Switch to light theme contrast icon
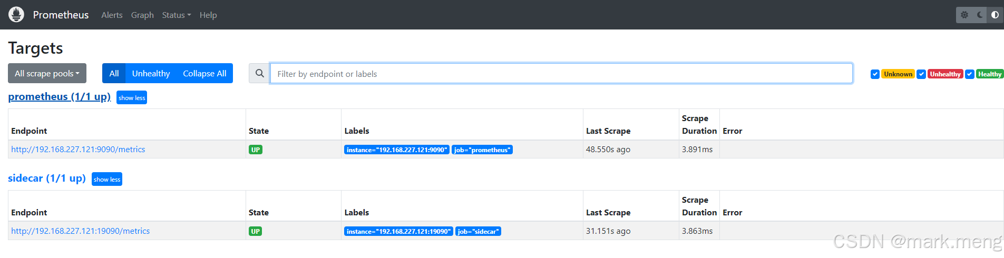The width and height of the screenshot is (1004, 258). (x=995, y=15)
